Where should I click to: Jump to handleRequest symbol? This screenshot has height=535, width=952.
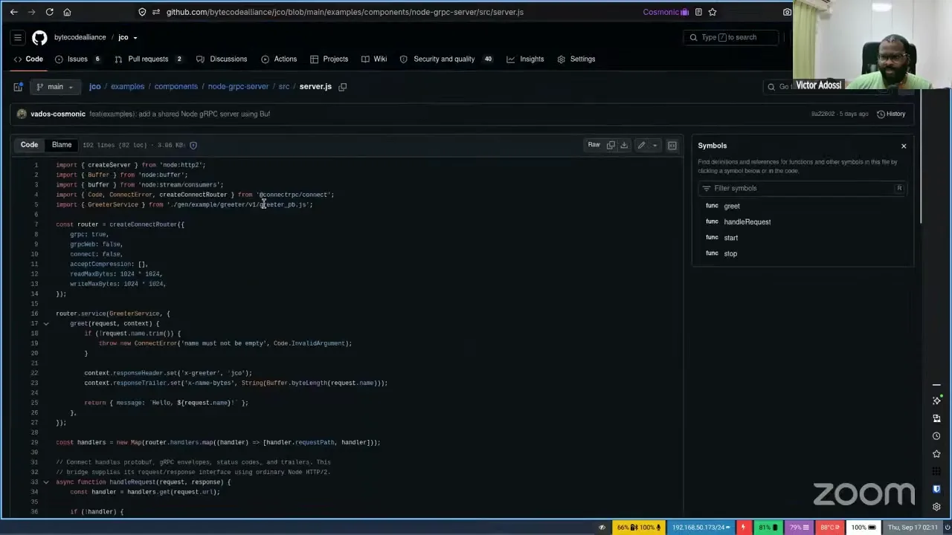click(747, 221)
